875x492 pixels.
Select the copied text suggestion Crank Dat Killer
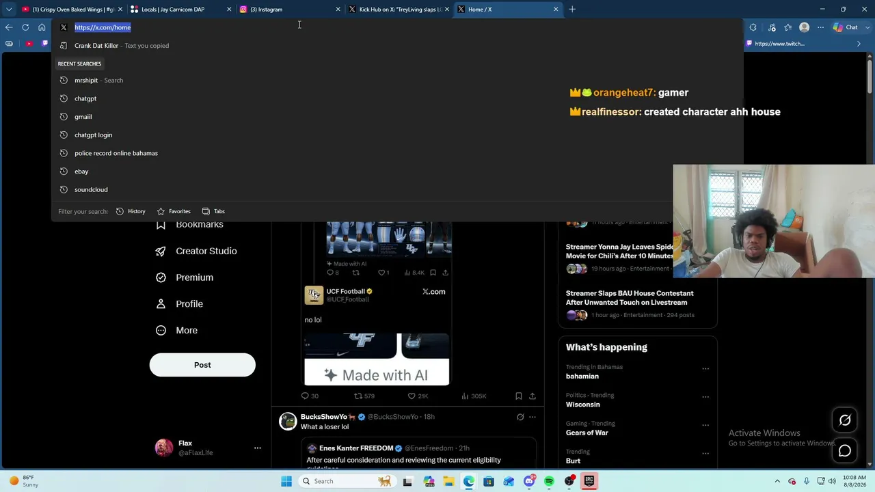[396, 46]
